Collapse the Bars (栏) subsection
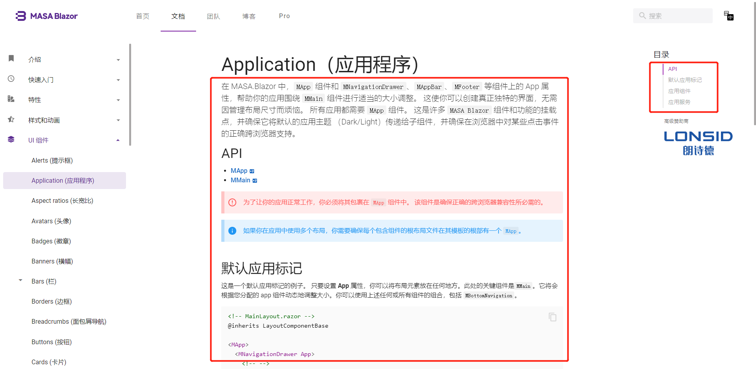This screenshot has width=756, height=369. pos(20,280)
